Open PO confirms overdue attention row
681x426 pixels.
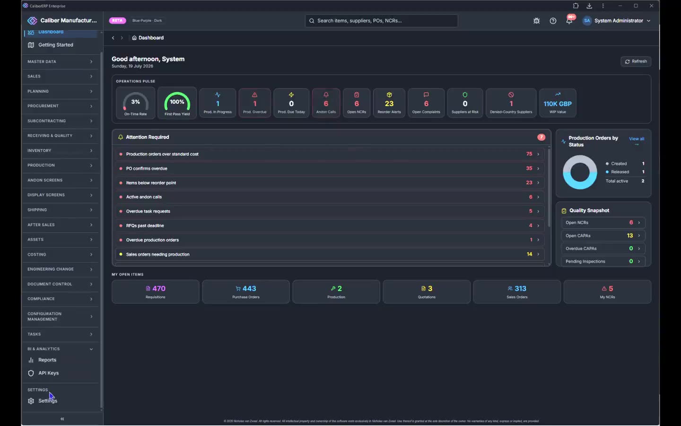[x=330, y=169]
